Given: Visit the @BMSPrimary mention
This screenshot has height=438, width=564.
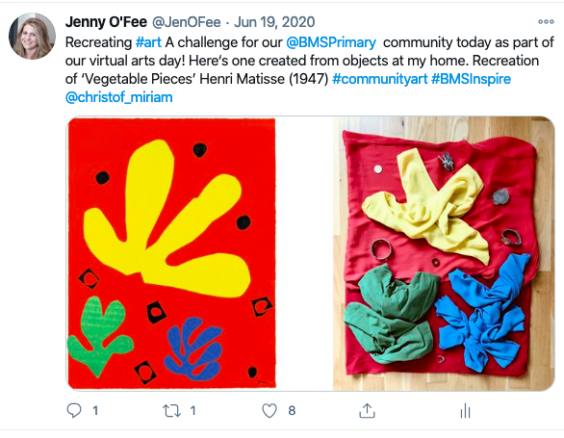Looking at the screenshot, I should pyautogui.click(x=331, y=42).
